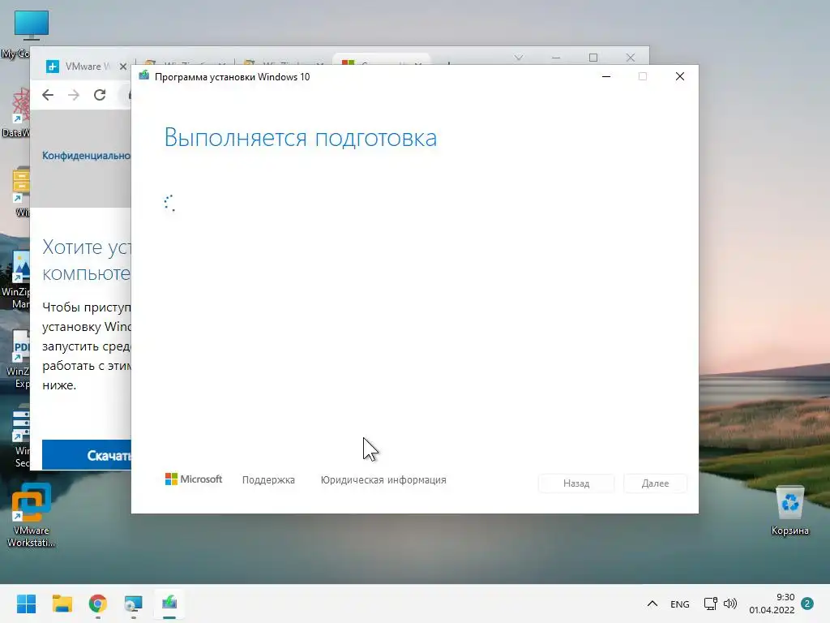Open the DataW desktop shortcut
Viewport: 830px width, 623px height.
(x=16, y=113)
